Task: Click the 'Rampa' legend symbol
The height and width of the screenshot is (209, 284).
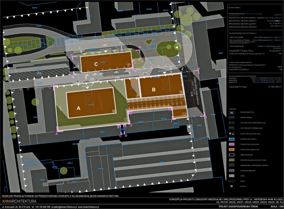Action: click(x=232, y=181)
